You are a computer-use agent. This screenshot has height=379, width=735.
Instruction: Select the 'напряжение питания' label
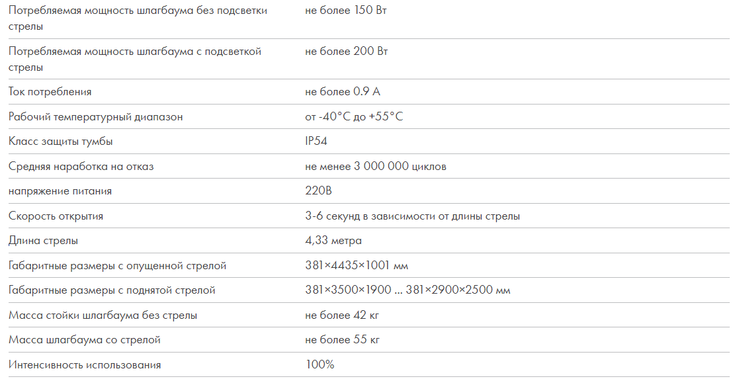pyautogui.click(x=60, y=191)
